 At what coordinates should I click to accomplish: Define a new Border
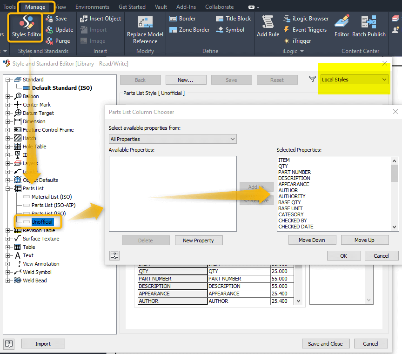tap(182, 19)
